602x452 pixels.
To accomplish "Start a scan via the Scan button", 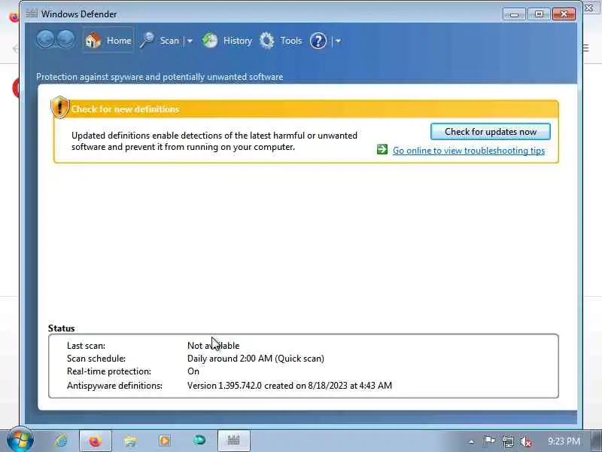I will click(x=160, y=41).
